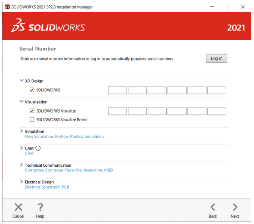Click last SOLIDWORKS serial number field
This screenshot has width=254, height=224.
217,90
